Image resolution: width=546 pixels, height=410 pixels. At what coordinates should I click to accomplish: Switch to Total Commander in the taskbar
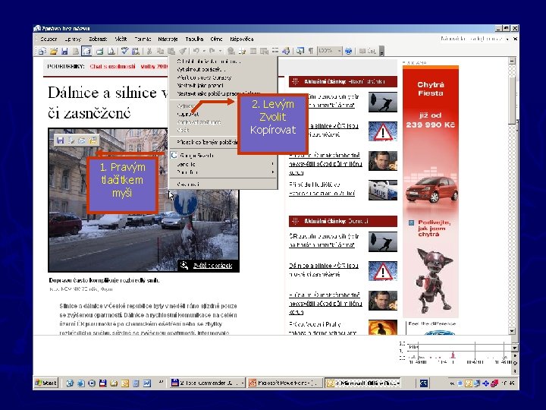[x=206, y=383]
